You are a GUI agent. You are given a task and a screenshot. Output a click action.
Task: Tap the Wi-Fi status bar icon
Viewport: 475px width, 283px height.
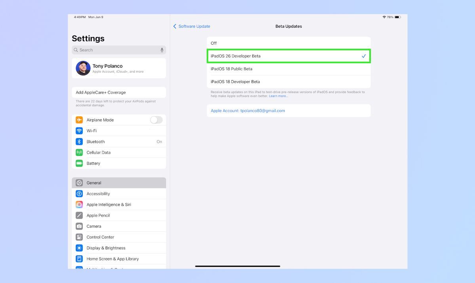[384, 17]
